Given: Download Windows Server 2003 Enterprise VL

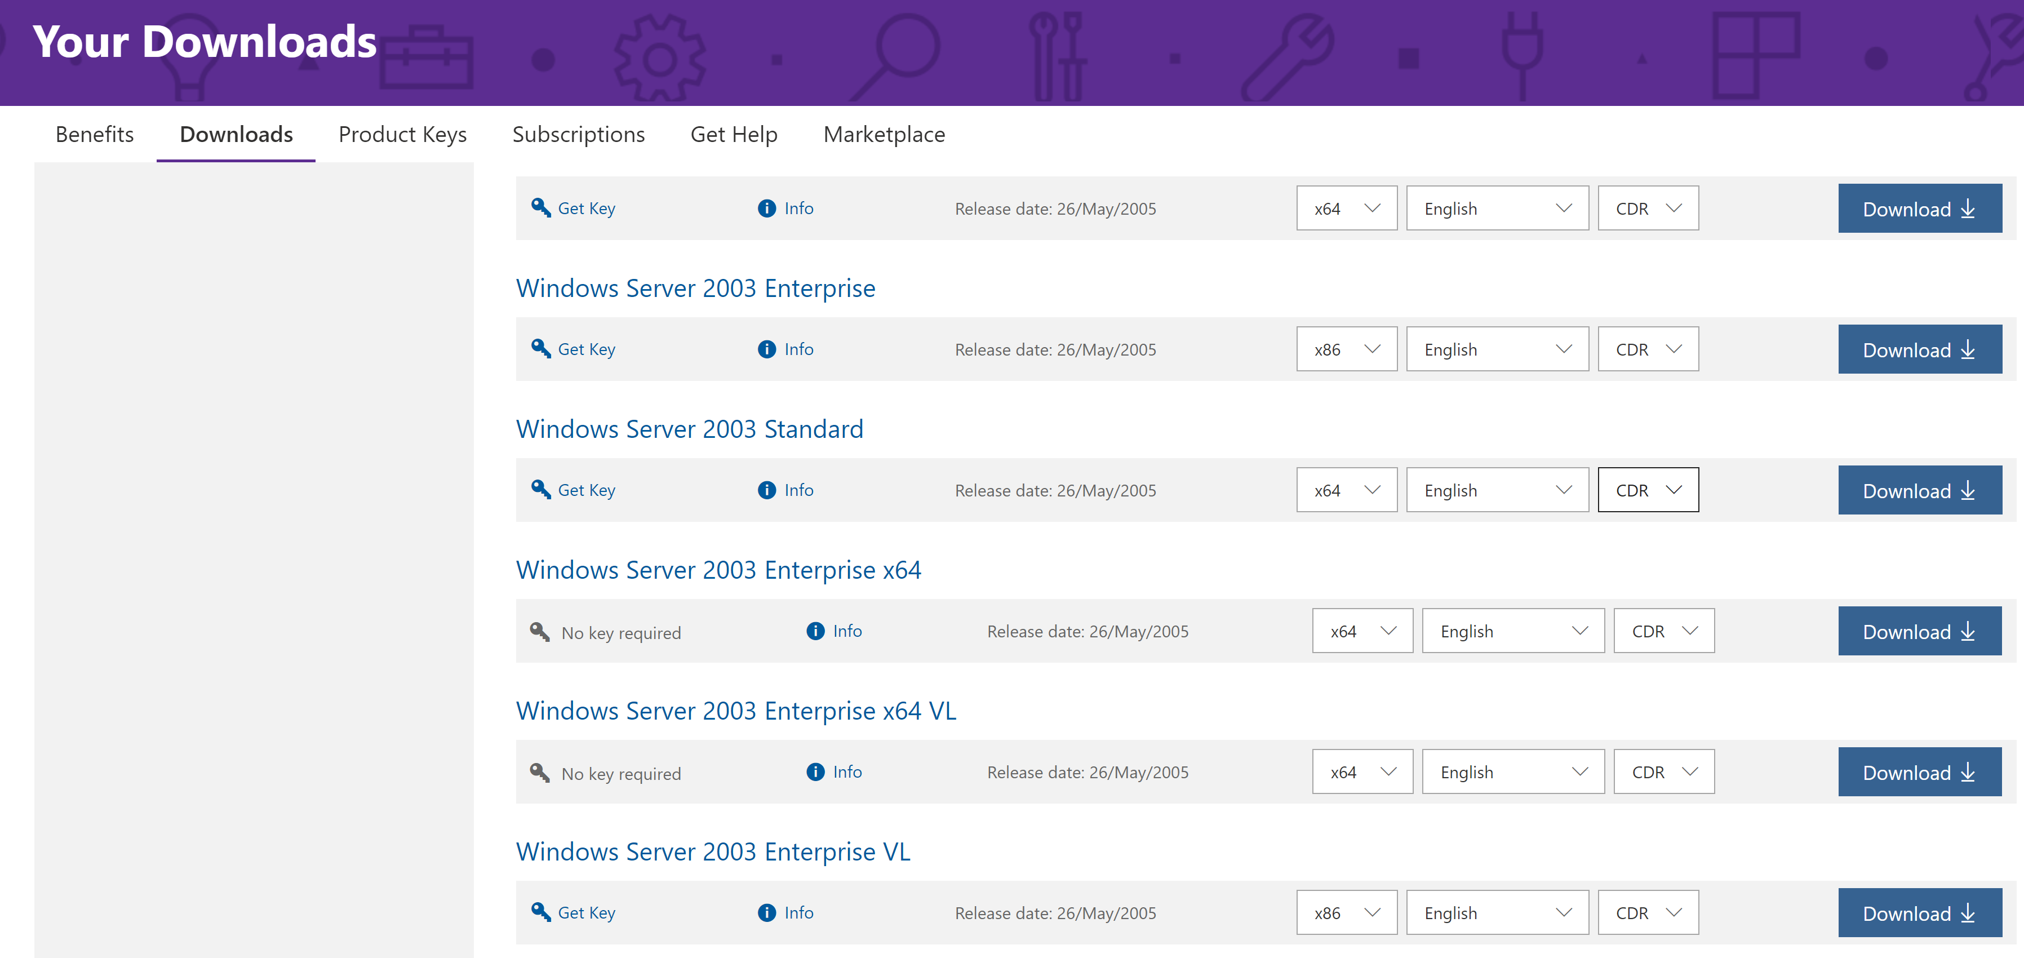Looking at the screenshot, I should point(1920,912).
